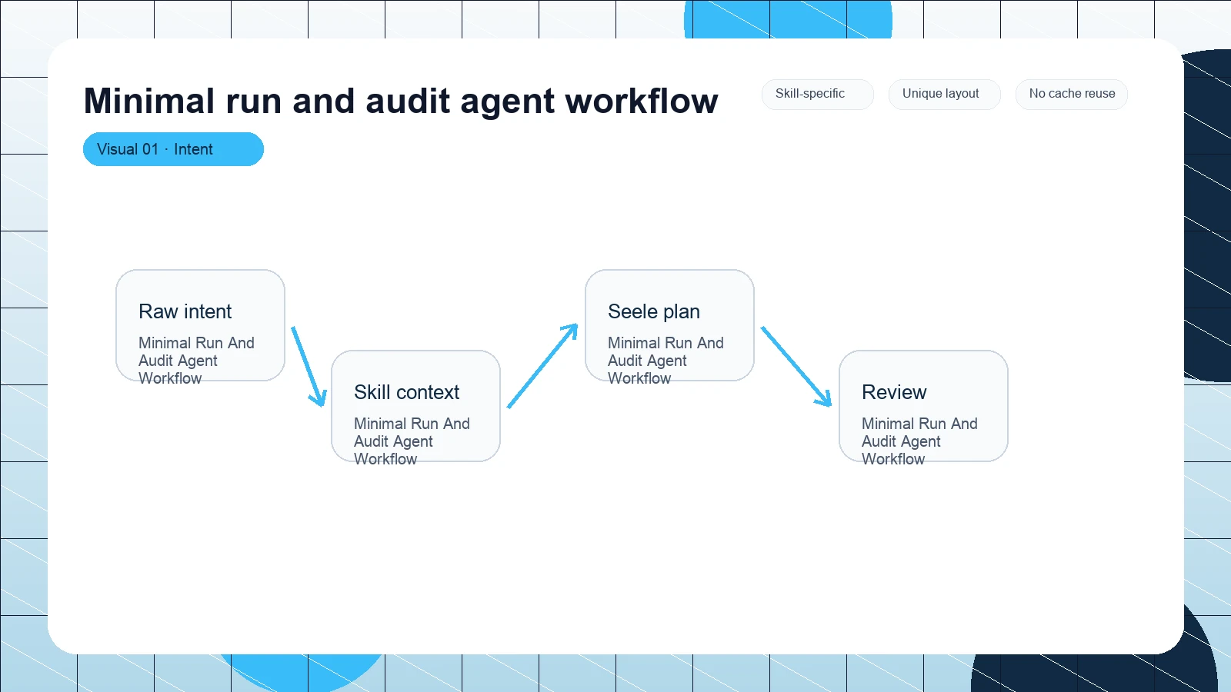Click the slide title 'Minimal run and audit agent workflow'
This screenshot has height=692, width=1231.
401,101
